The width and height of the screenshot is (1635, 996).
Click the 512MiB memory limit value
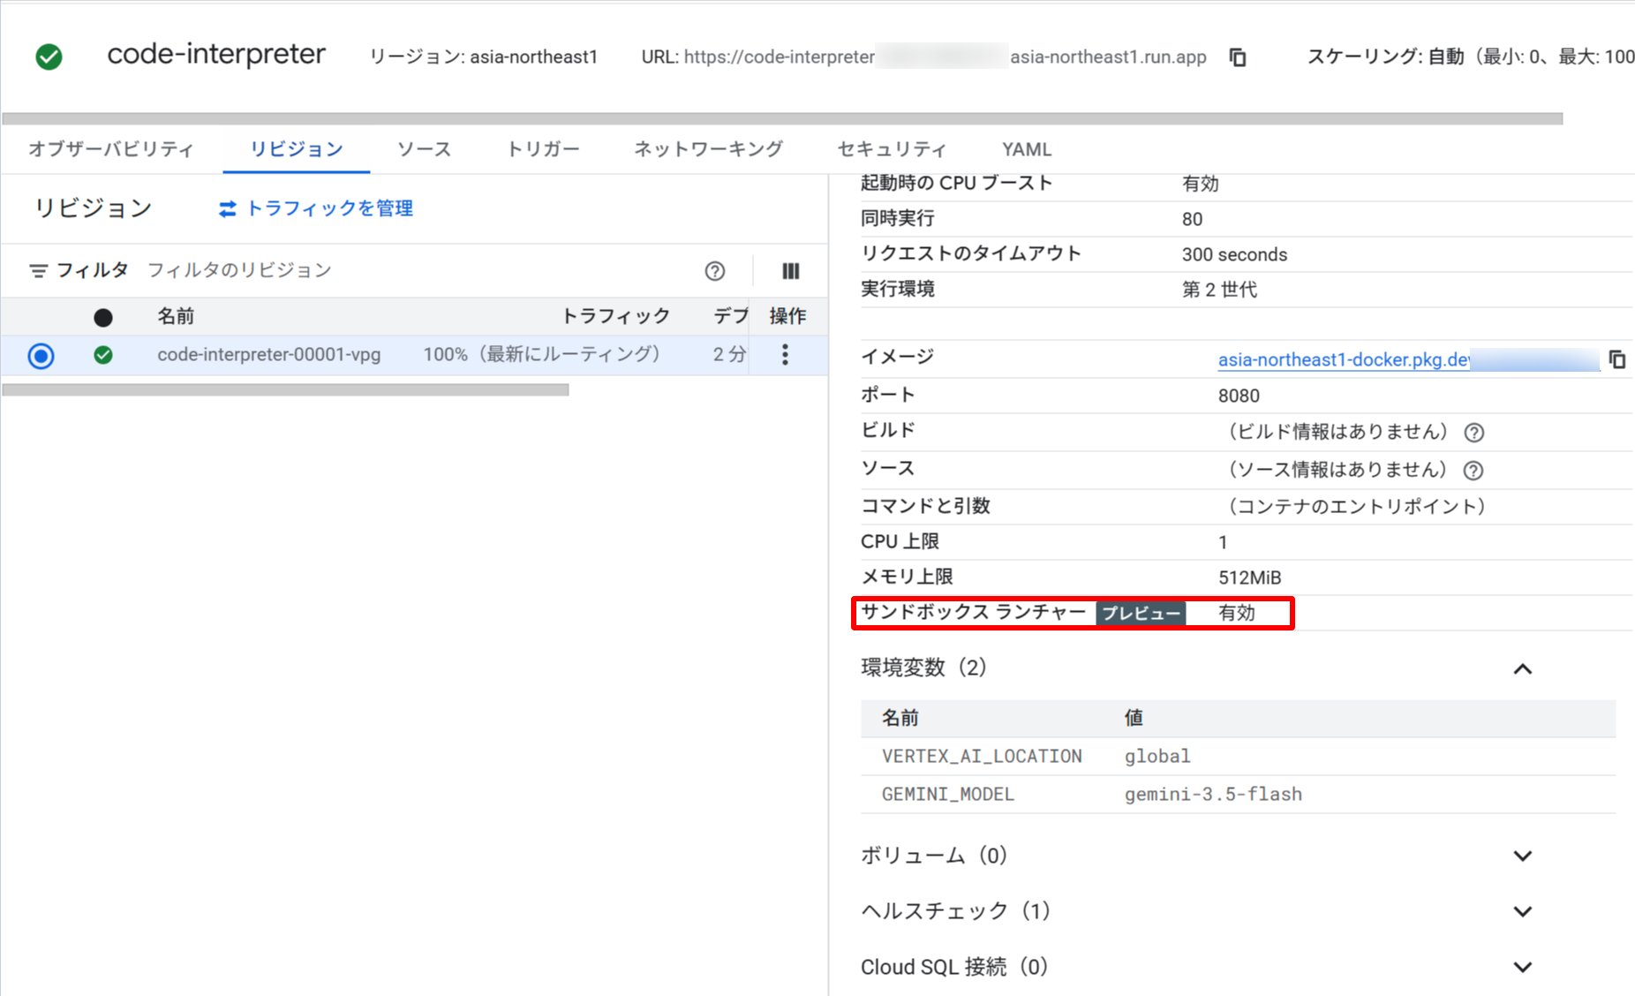[x=1249, y=577]
